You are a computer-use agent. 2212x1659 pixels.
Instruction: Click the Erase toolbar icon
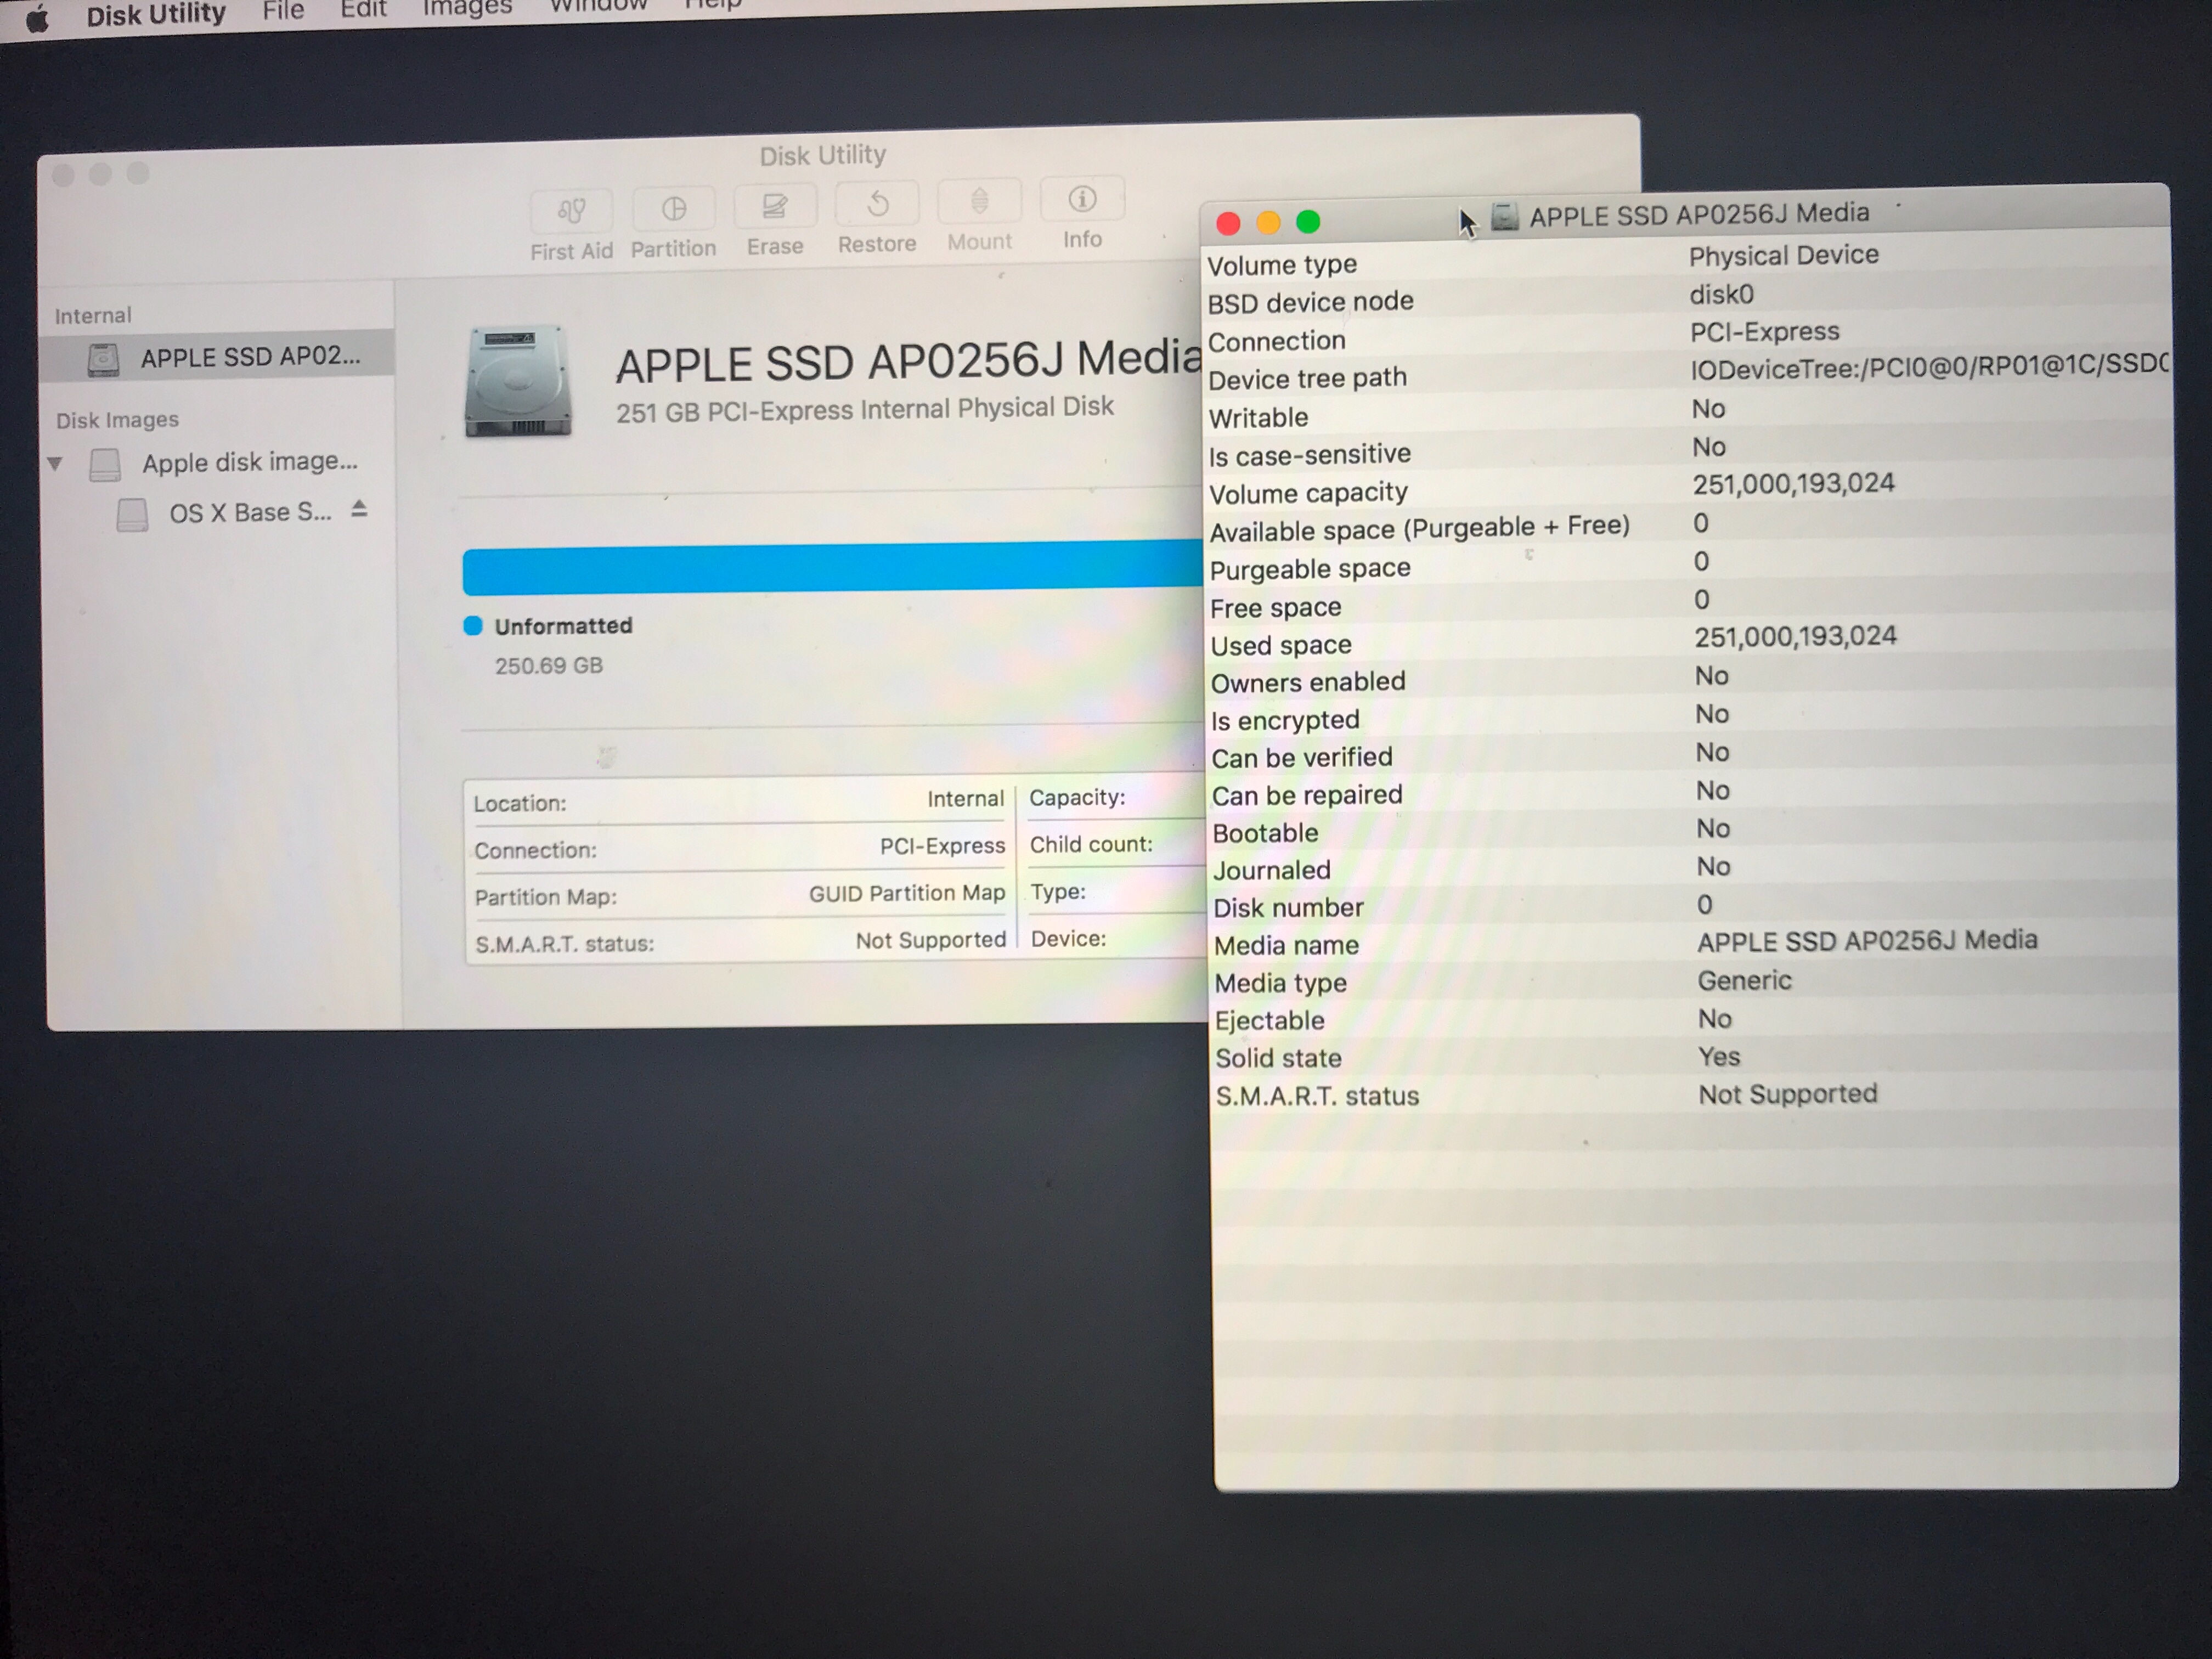775,207
